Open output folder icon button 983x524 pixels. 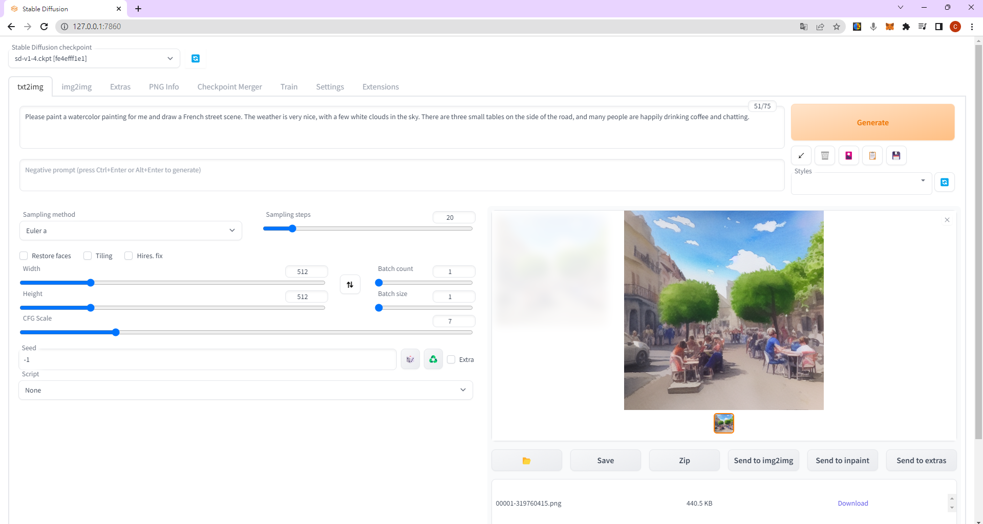tap(526, 461)
